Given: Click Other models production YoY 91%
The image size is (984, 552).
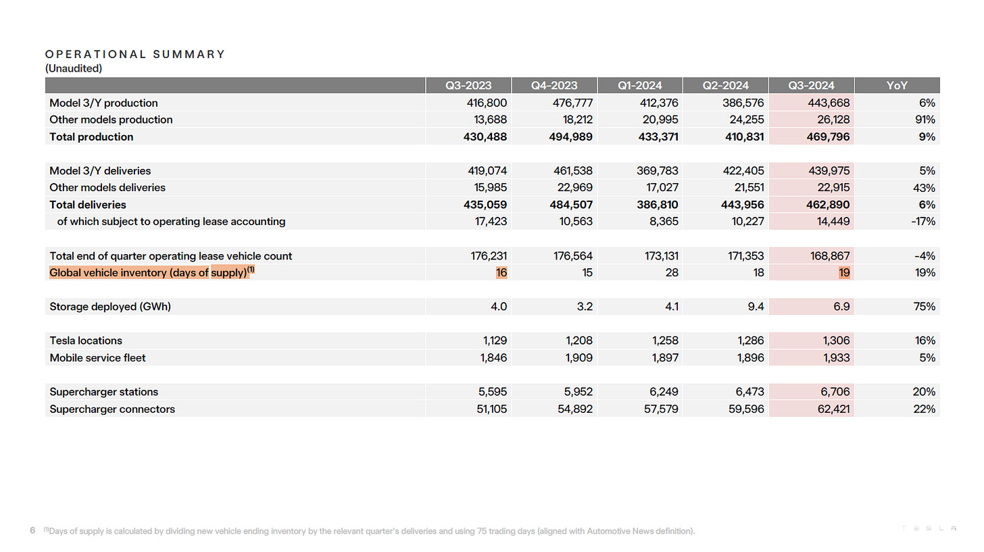Looking at the screenshot, I should (x=925, y=120).
